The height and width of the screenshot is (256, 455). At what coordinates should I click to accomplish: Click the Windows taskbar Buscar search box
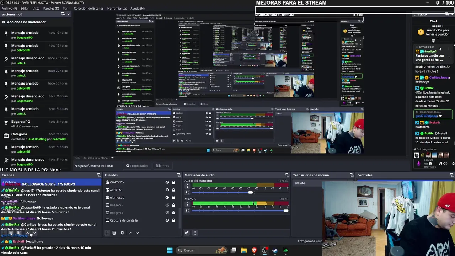tap(202, 250)
